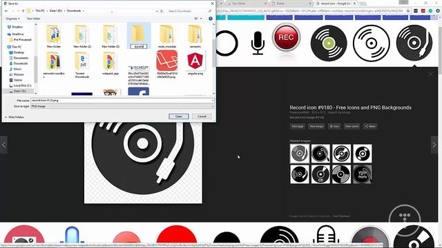442x248 pixels.
Task: Click the green-center vinyl record image result
Action: tap(329, 43)
